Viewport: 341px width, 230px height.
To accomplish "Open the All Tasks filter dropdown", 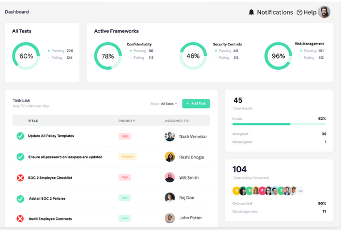I will pos(169,103).
